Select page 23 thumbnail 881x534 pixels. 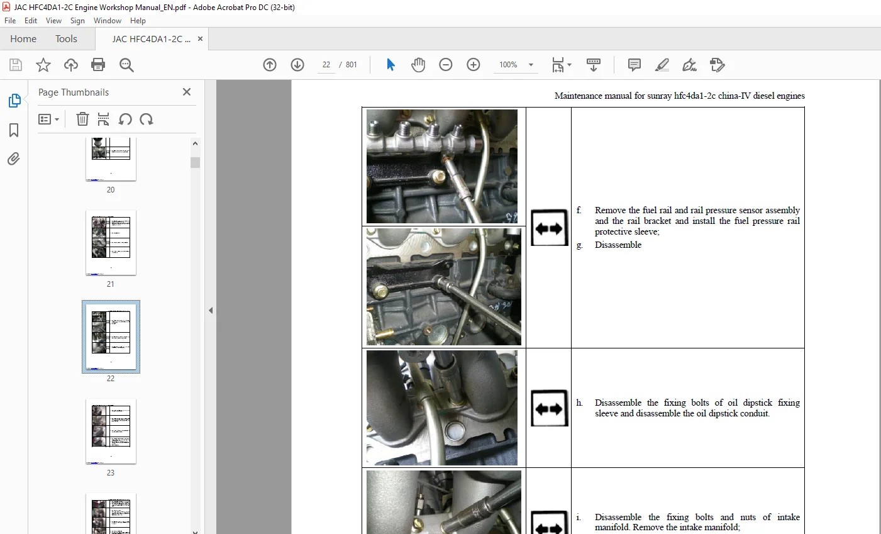[x=111, y=431]
